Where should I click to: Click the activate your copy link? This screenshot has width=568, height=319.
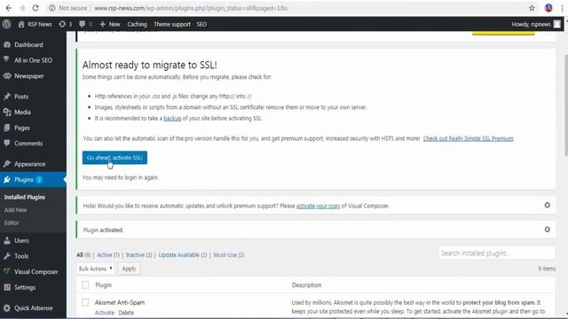click(x=318, y=206)
